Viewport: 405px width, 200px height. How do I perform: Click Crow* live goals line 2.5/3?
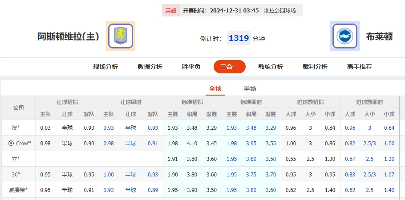[x=369, y=144]
